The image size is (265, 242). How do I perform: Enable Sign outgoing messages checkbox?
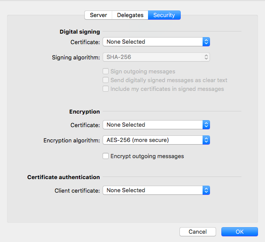tap(106, 71)
